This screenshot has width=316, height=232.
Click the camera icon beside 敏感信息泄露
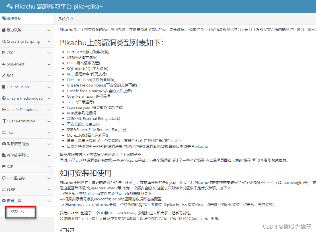pos(4,144)
